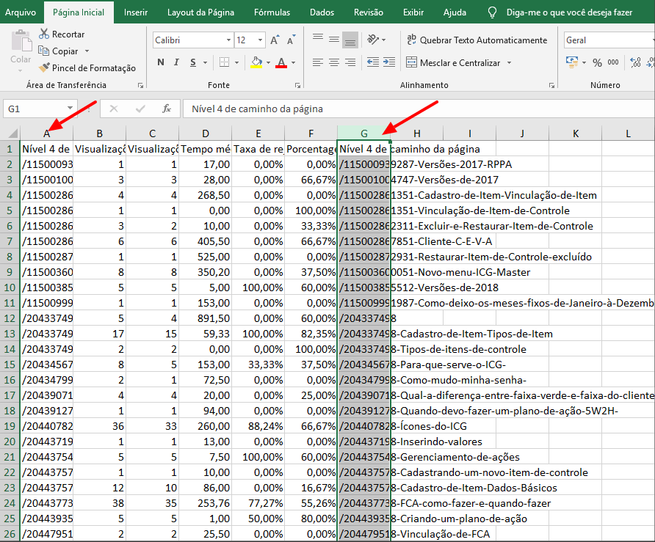This screenshot has height=542, width=655.
Task: Open the Calibri font name dropdown
Action: pos(228,40)
